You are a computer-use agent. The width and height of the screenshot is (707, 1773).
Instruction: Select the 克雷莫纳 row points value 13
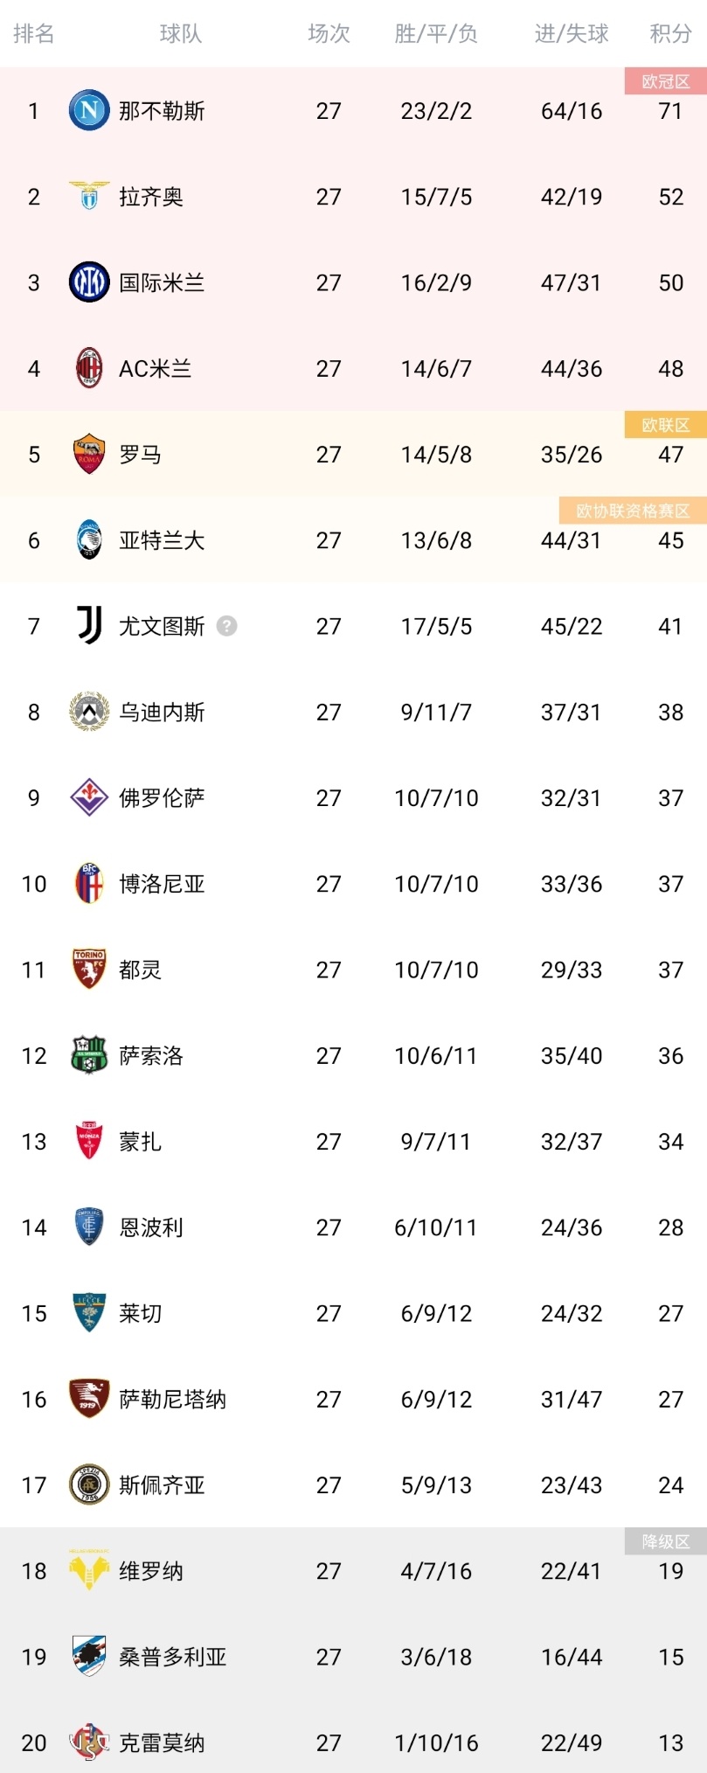[670, 1742]
